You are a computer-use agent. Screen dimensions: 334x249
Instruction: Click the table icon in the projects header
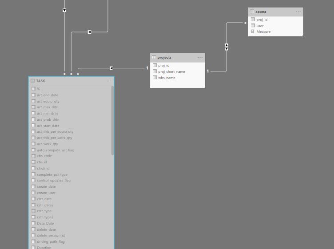pos(154,57)
